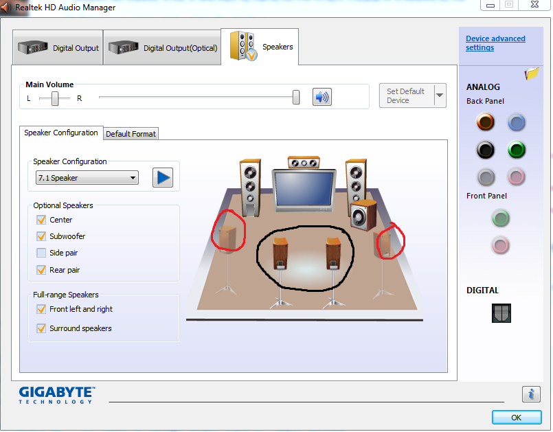Select the Speaker Configuration sub-tab
Viewport: 553px width, 432px height.
61,133
